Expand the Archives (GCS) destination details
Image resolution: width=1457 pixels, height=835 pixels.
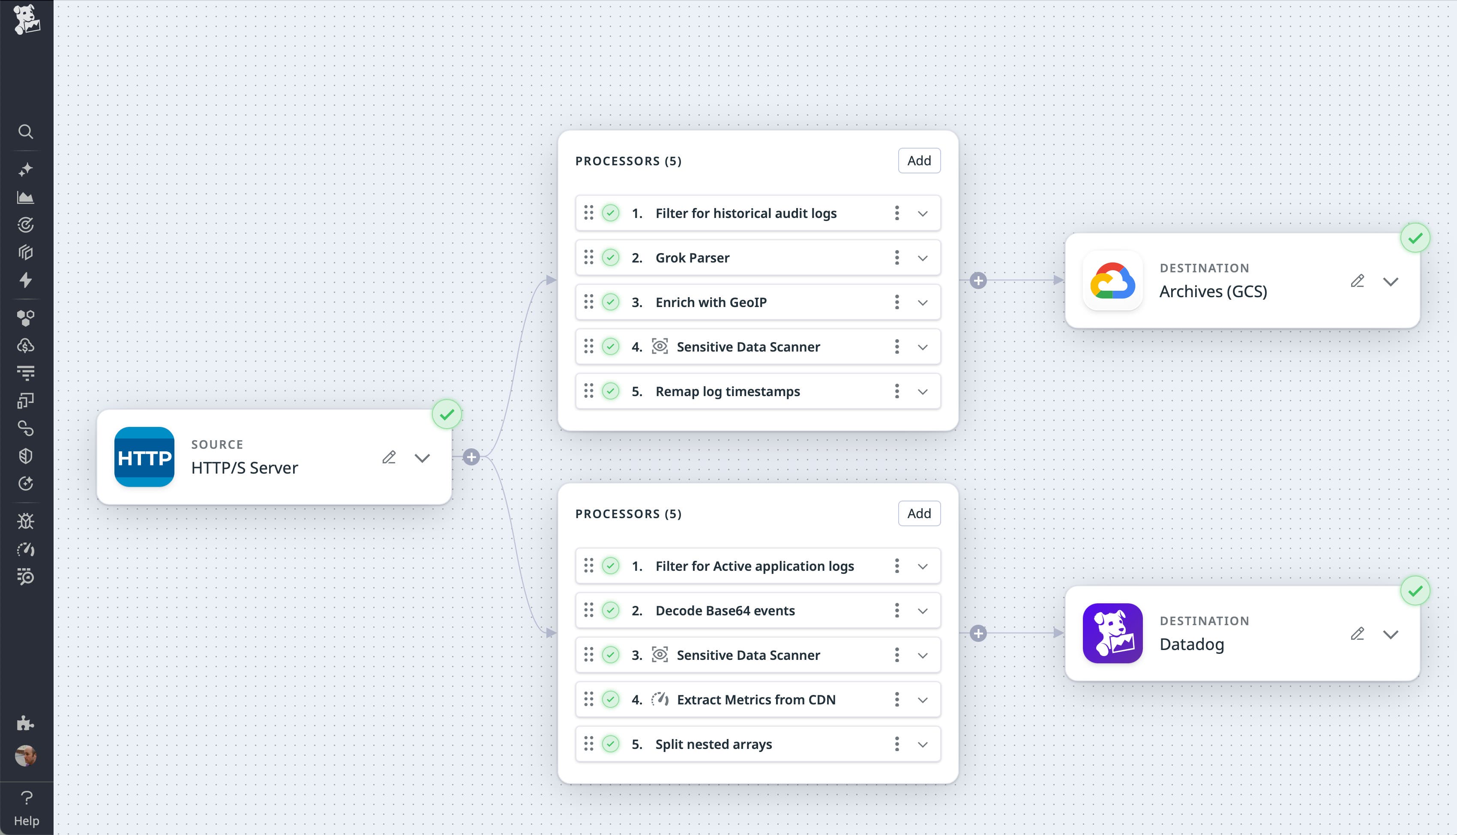coord(1391,282)
